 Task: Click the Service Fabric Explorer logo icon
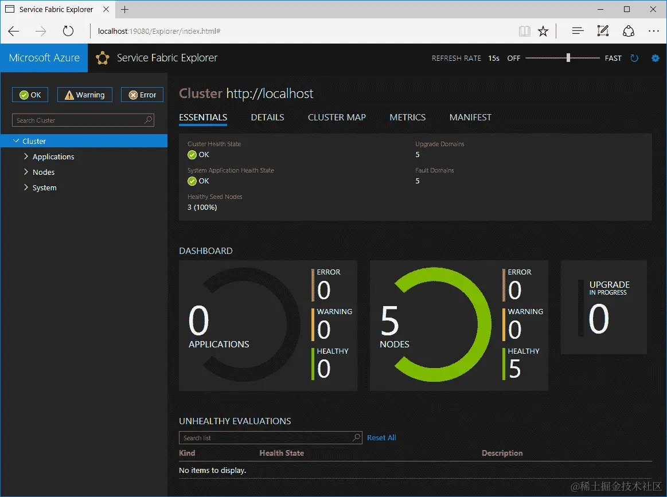103,58
